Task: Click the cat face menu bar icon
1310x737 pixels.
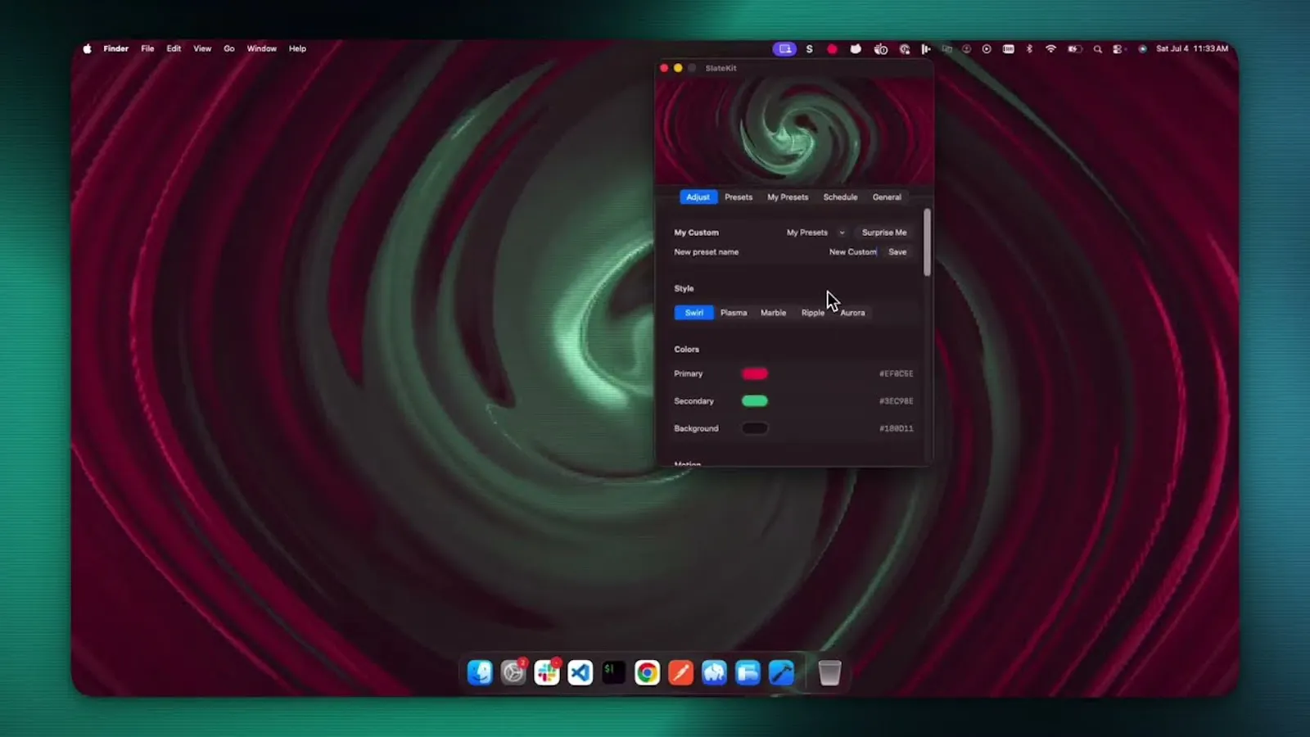Action: (856, 49)
